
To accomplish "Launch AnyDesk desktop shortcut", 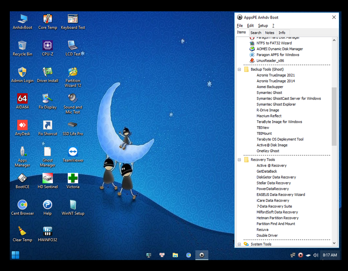I will pyautogui.click(x=22, y=128).
